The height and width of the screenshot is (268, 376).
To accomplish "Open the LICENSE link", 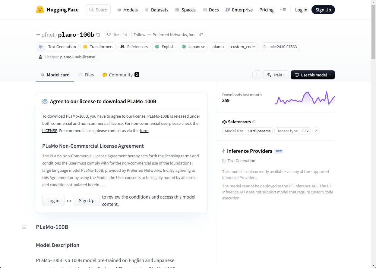I will (x=50, y=131).
